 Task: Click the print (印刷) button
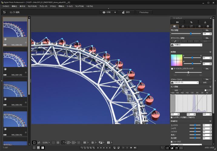click(x=107, y=12)
